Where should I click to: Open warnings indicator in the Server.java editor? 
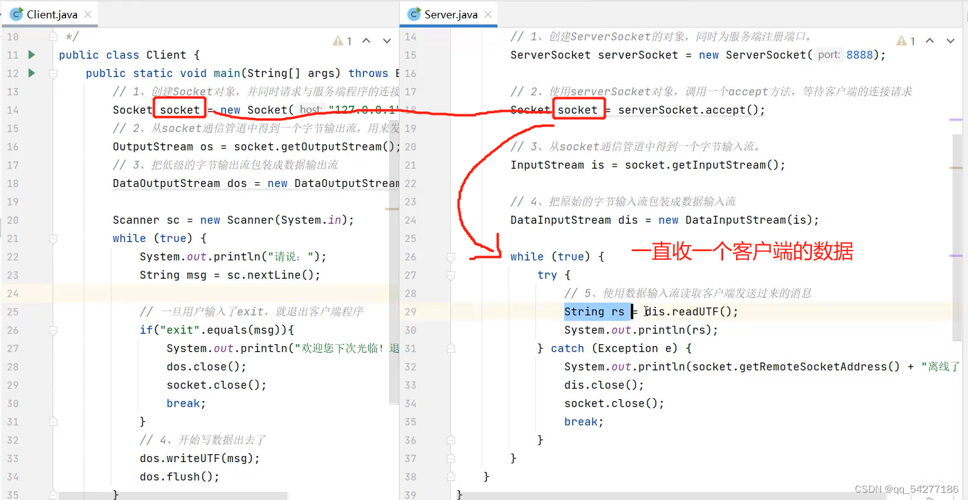[906, 41]
